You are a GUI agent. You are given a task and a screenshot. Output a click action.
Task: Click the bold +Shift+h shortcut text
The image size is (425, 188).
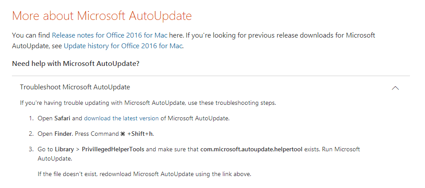tap(140, 134)
